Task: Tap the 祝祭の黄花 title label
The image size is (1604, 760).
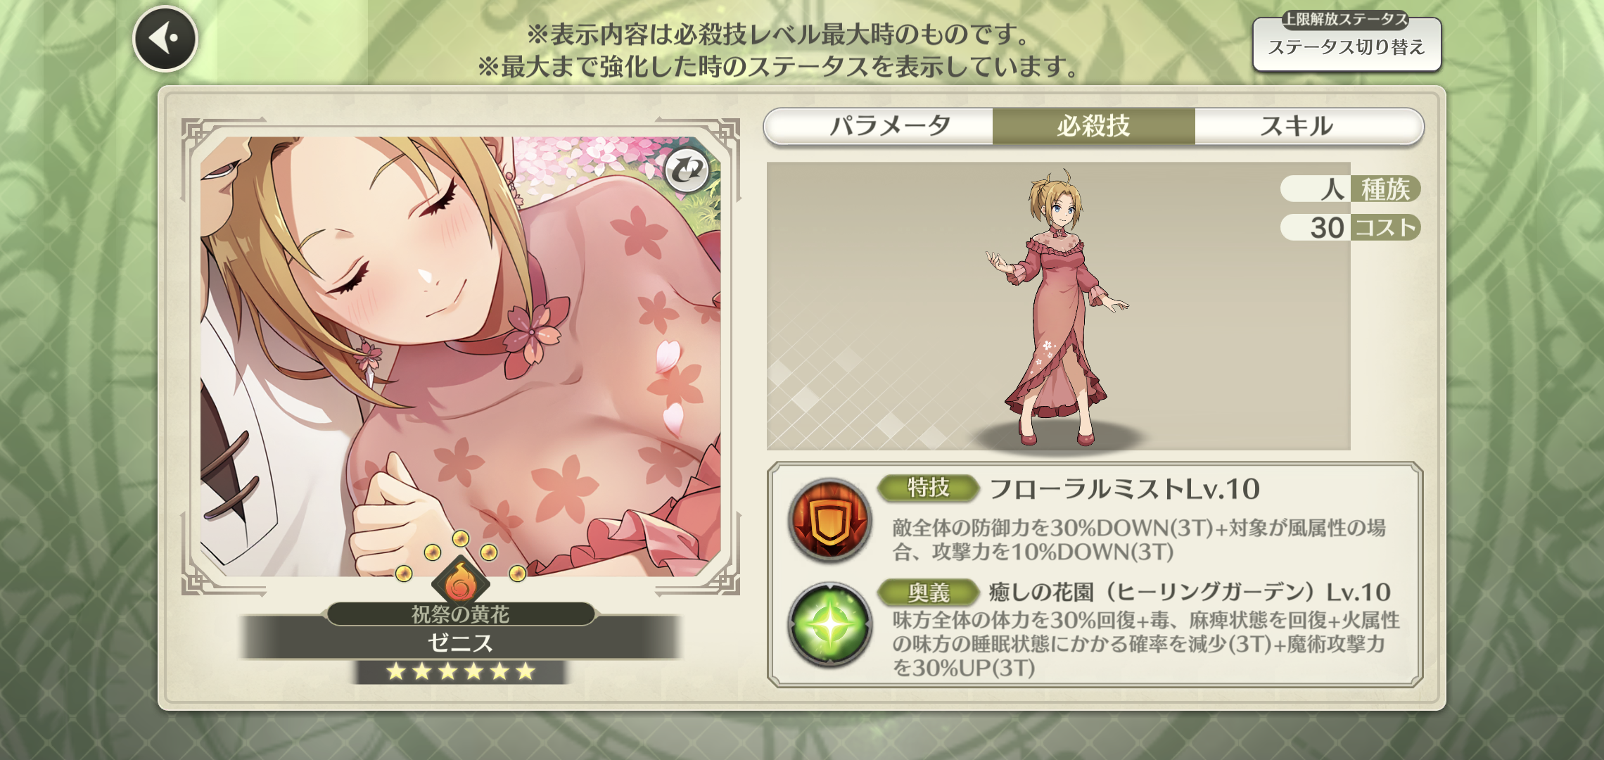Action: 461,614
